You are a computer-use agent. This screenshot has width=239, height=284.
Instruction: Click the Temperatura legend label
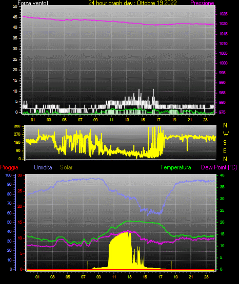(x=176, y=167)
